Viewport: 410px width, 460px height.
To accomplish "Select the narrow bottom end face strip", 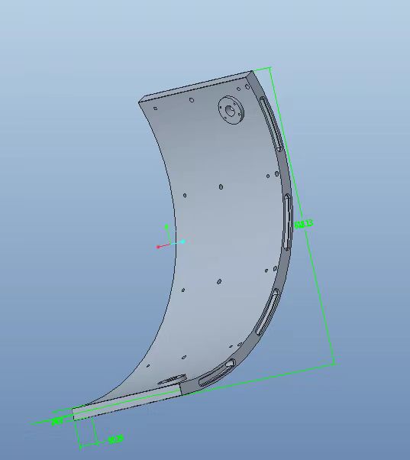I will pos(127,403).
